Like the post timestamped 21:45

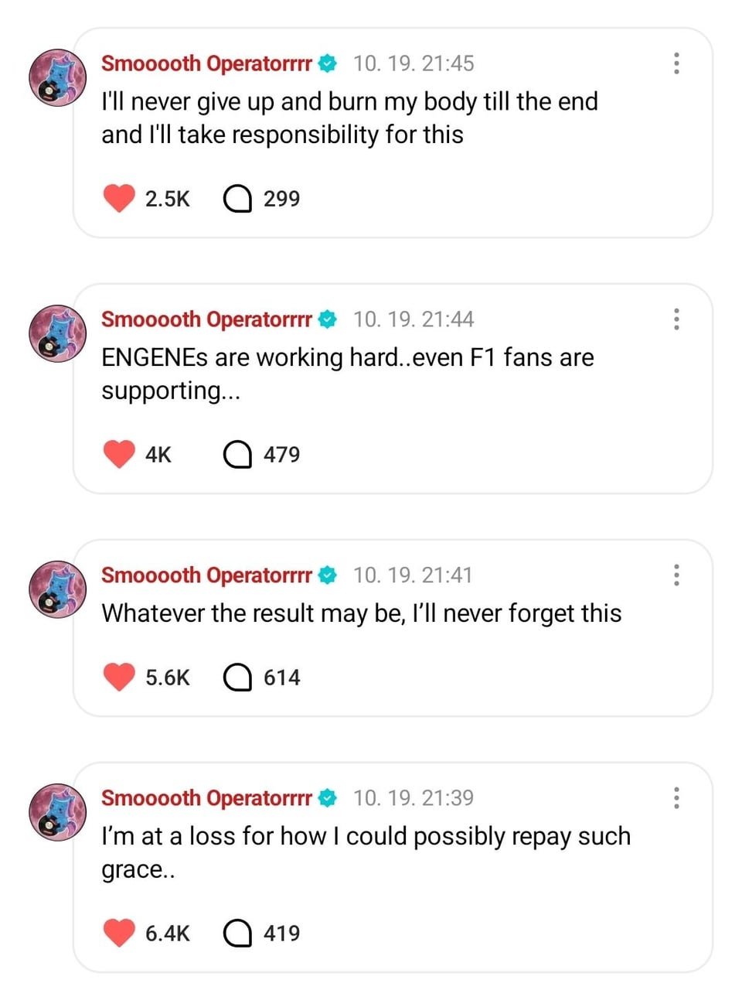tap(119, 198)
